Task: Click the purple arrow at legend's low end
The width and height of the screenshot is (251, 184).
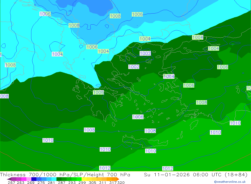Action: click(x=9, y=179)
